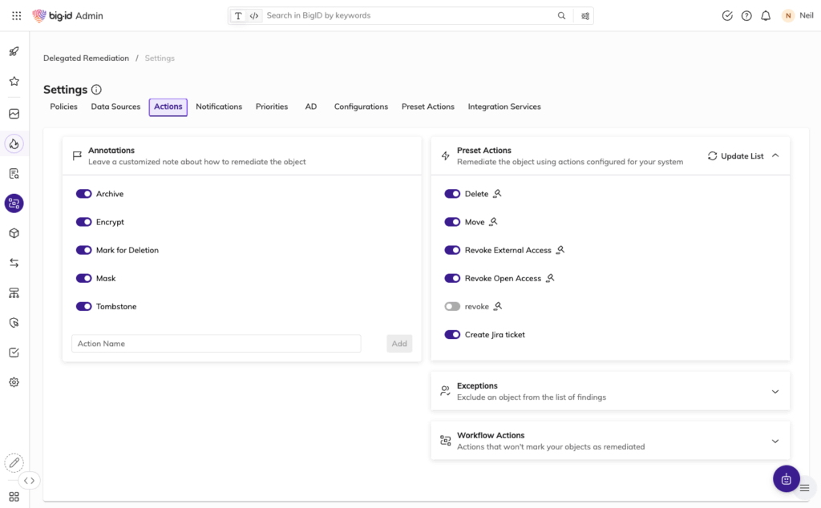
Task: Enable the revoke preset action toggle
Action: pyautogui.click(x=452, y=307)
